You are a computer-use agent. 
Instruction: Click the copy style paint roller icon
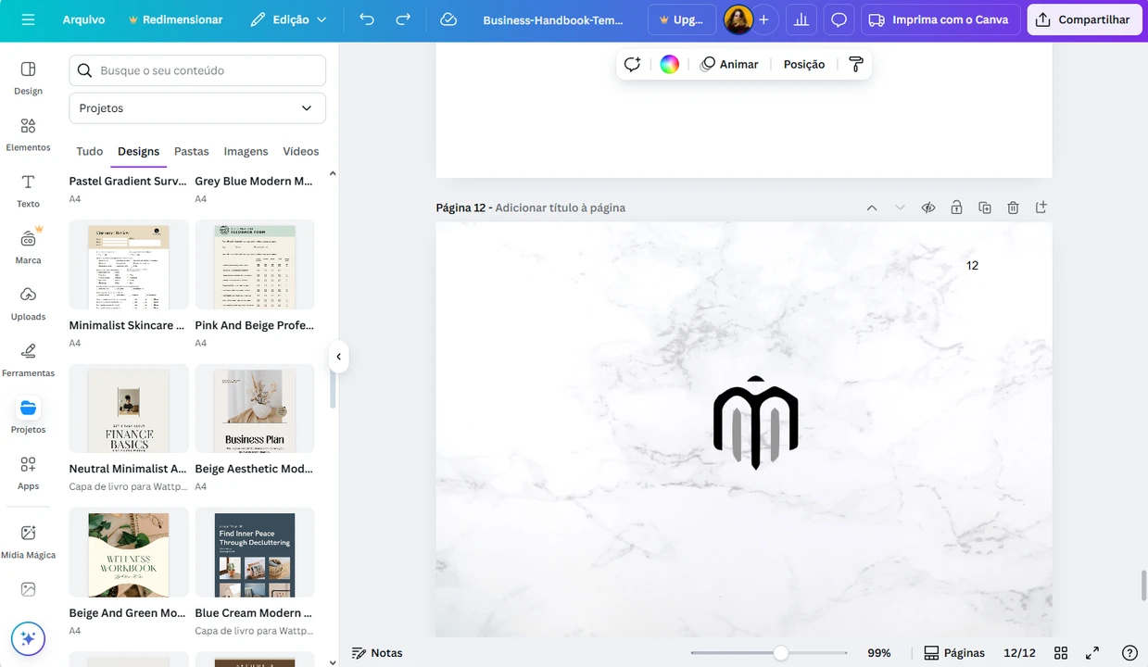[856, 64]
